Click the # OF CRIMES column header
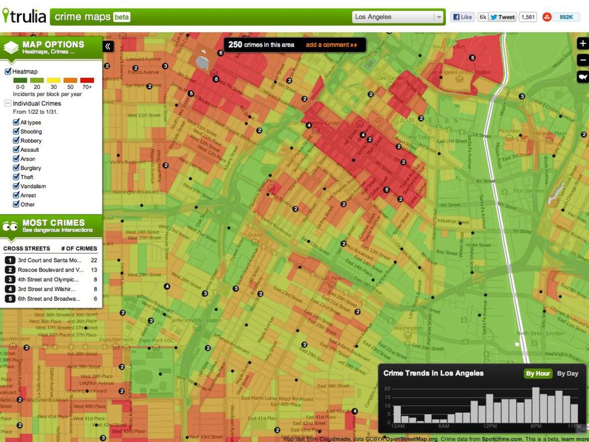This screenshot has width=589, height=442. point(79,249)
